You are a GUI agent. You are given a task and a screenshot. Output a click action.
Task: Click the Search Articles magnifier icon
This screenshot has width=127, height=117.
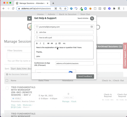click(92, 18)
